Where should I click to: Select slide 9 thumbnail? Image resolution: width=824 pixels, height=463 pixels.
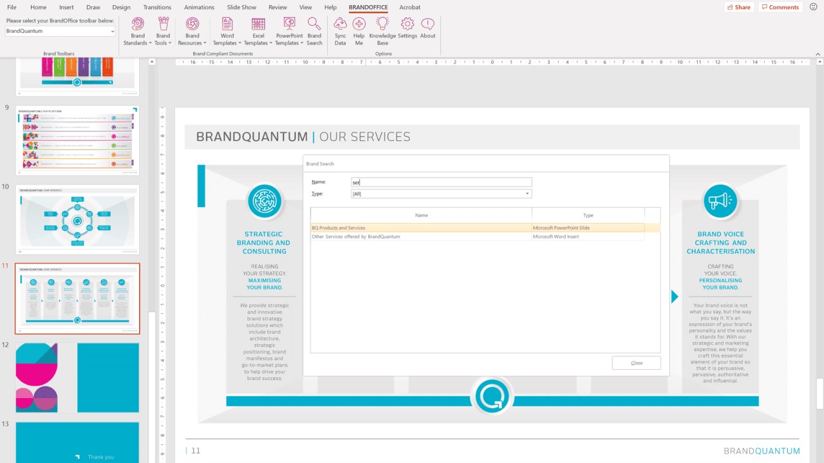pos(77,140)
